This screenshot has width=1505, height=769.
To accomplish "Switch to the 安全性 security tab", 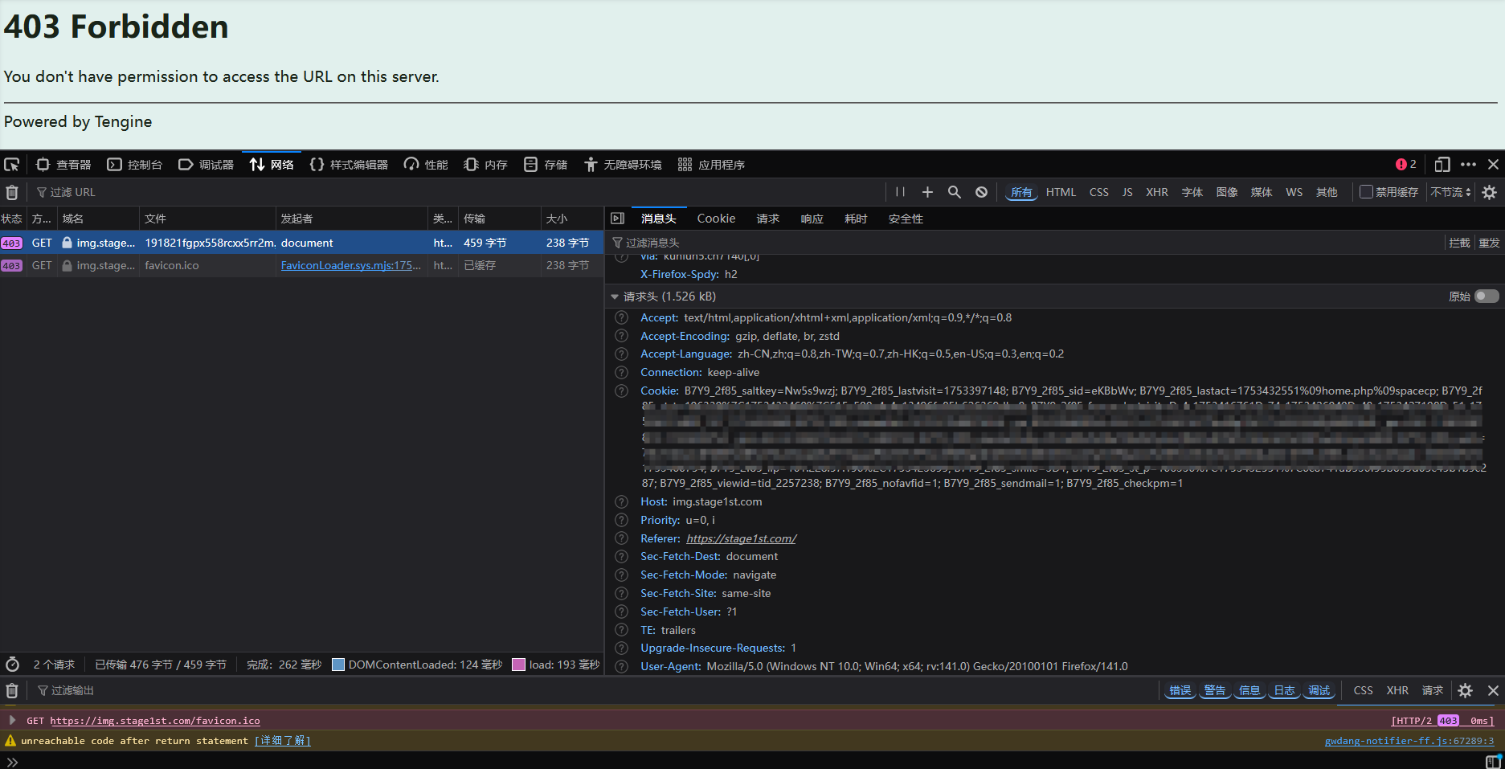I will tap(906, 219).
